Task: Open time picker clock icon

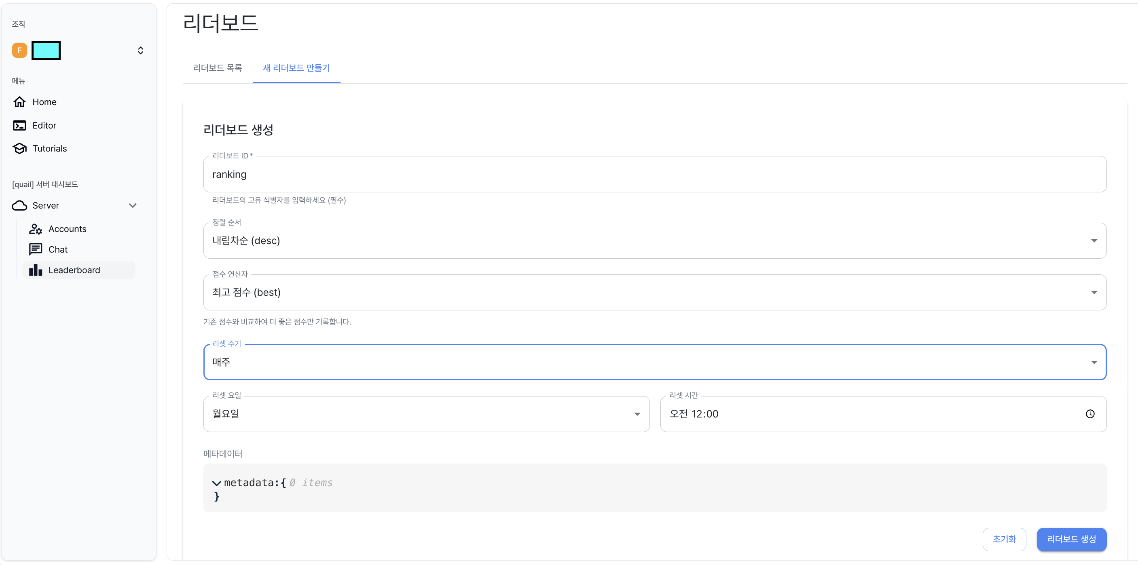Action: (1090, 414)
